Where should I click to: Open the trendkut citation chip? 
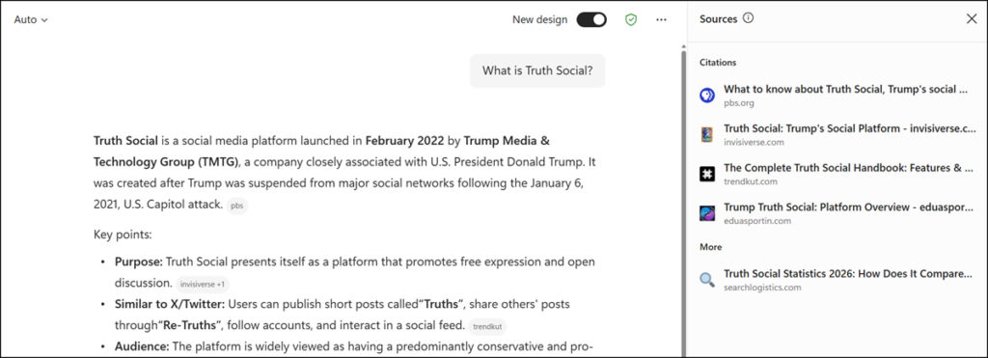point(487,326)
